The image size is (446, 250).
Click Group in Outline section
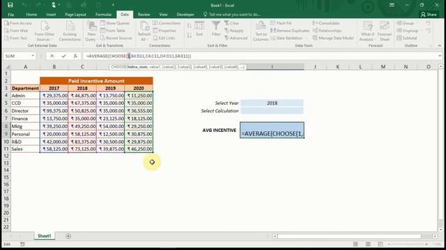[x=406, y=23]
